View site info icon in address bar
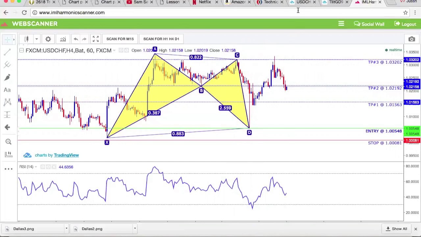 coord(35,13)
